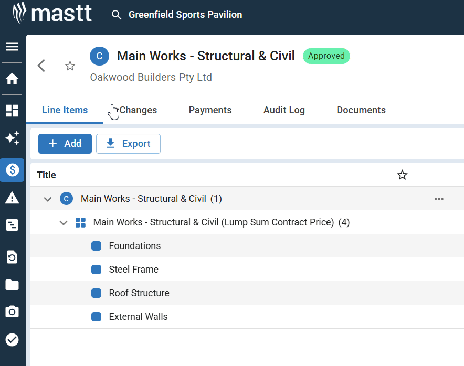Viewport: 464px width, 366px height.
Task: Open the camera Photos icon in sidebar
Action: (12, 311)
